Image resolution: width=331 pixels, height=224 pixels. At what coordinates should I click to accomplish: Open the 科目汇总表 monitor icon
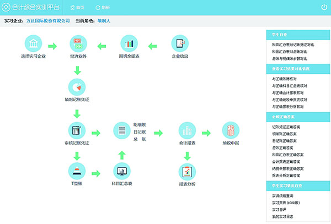121,172
